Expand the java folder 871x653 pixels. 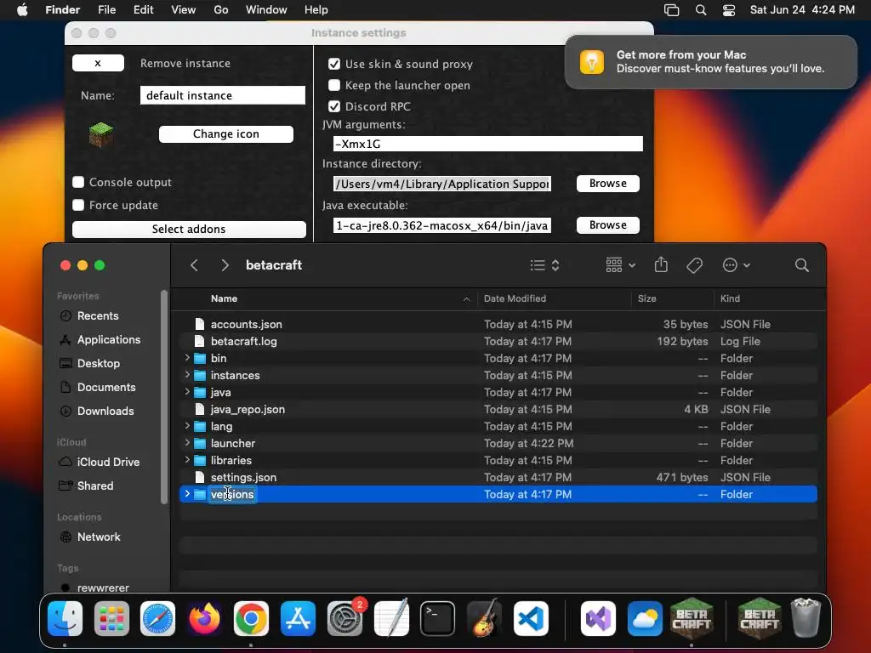click(x=187, y=392)
